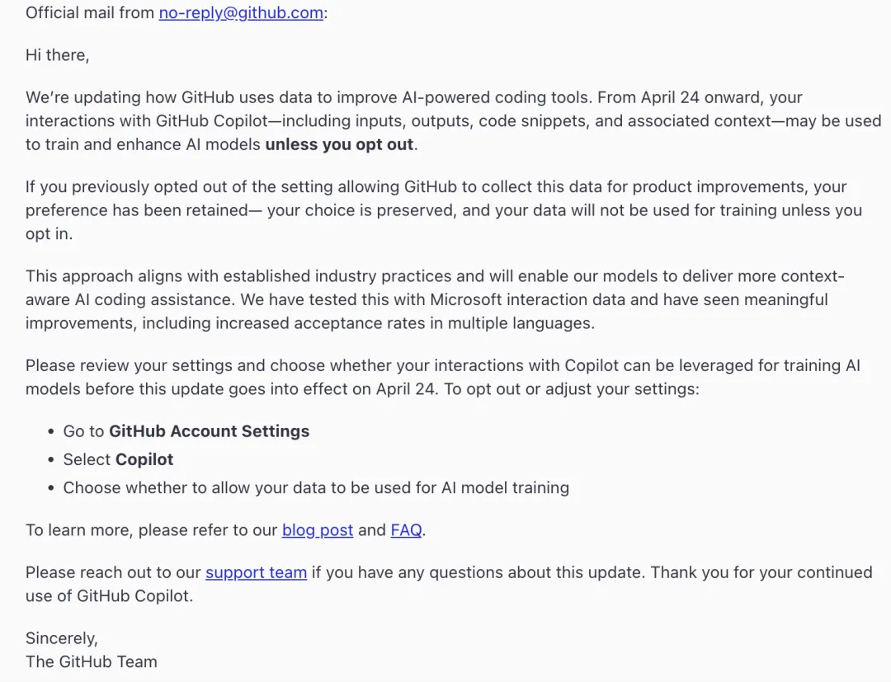
Task: Click "The GitHub Team" signature
Action: coord(91,661)
